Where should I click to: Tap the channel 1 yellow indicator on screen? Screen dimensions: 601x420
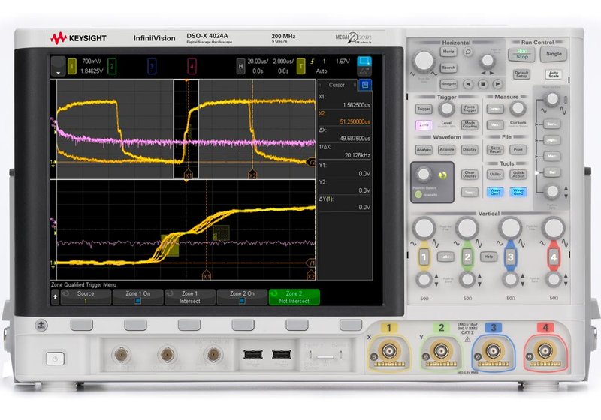pyautogui.click(x=71, y=66)
